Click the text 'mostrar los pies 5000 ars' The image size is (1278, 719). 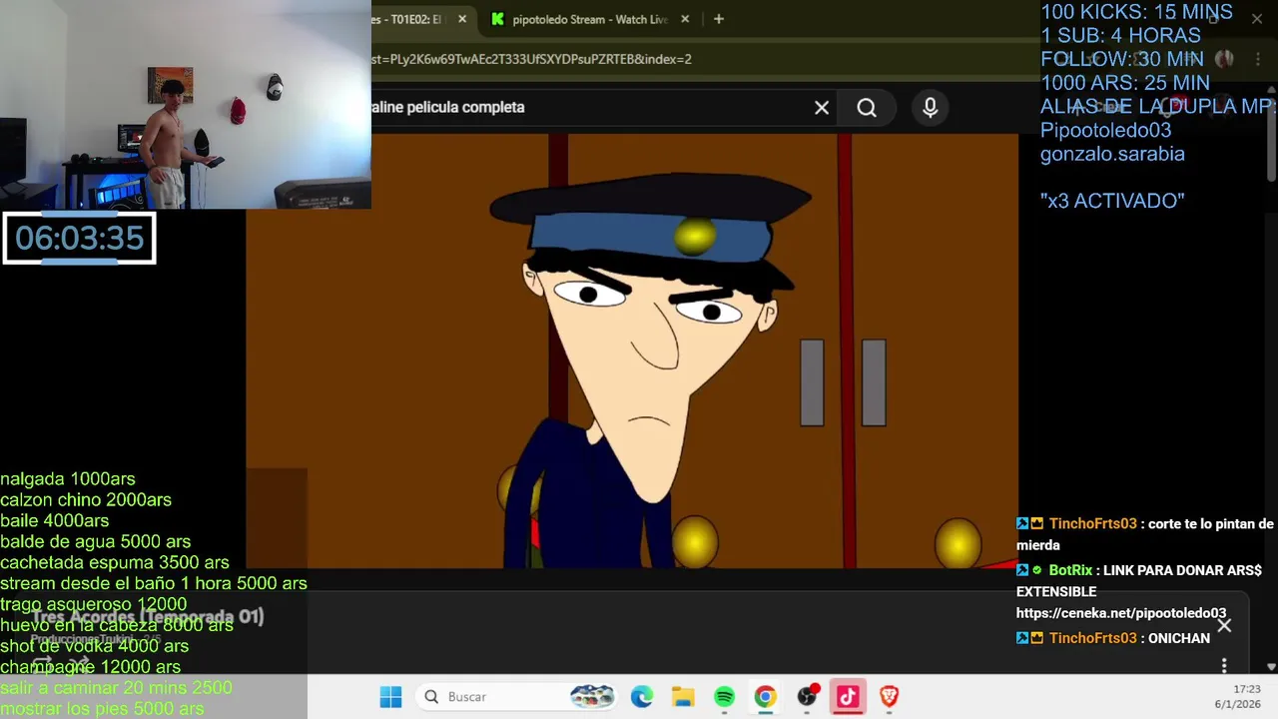[x=102, y=708]
